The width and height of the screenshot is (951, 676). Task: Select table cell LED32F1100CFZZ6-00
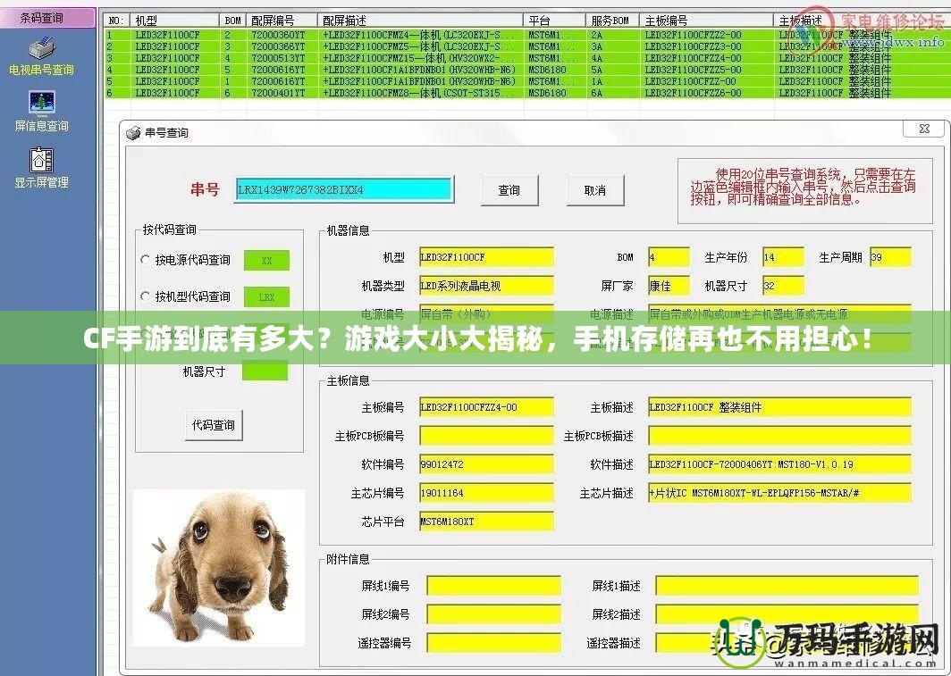[x=707, y=93]
